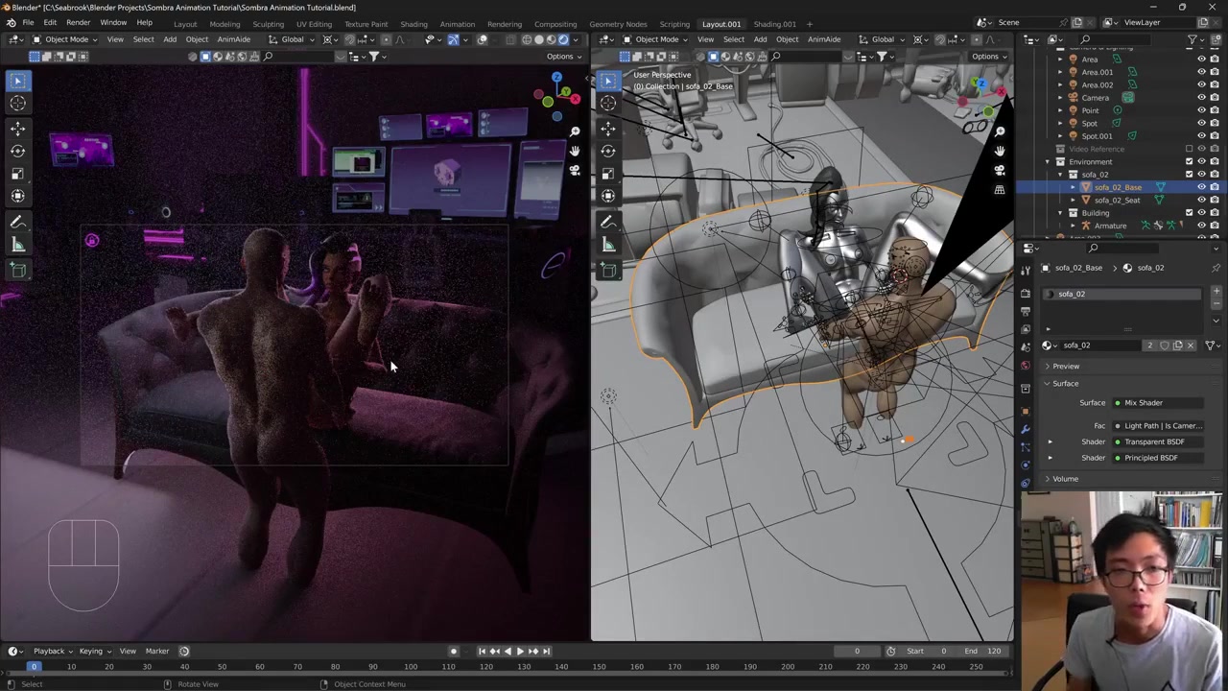
Task: Open the Object Mode dropdown in left viewport
Action: click(x=61, y=39)
